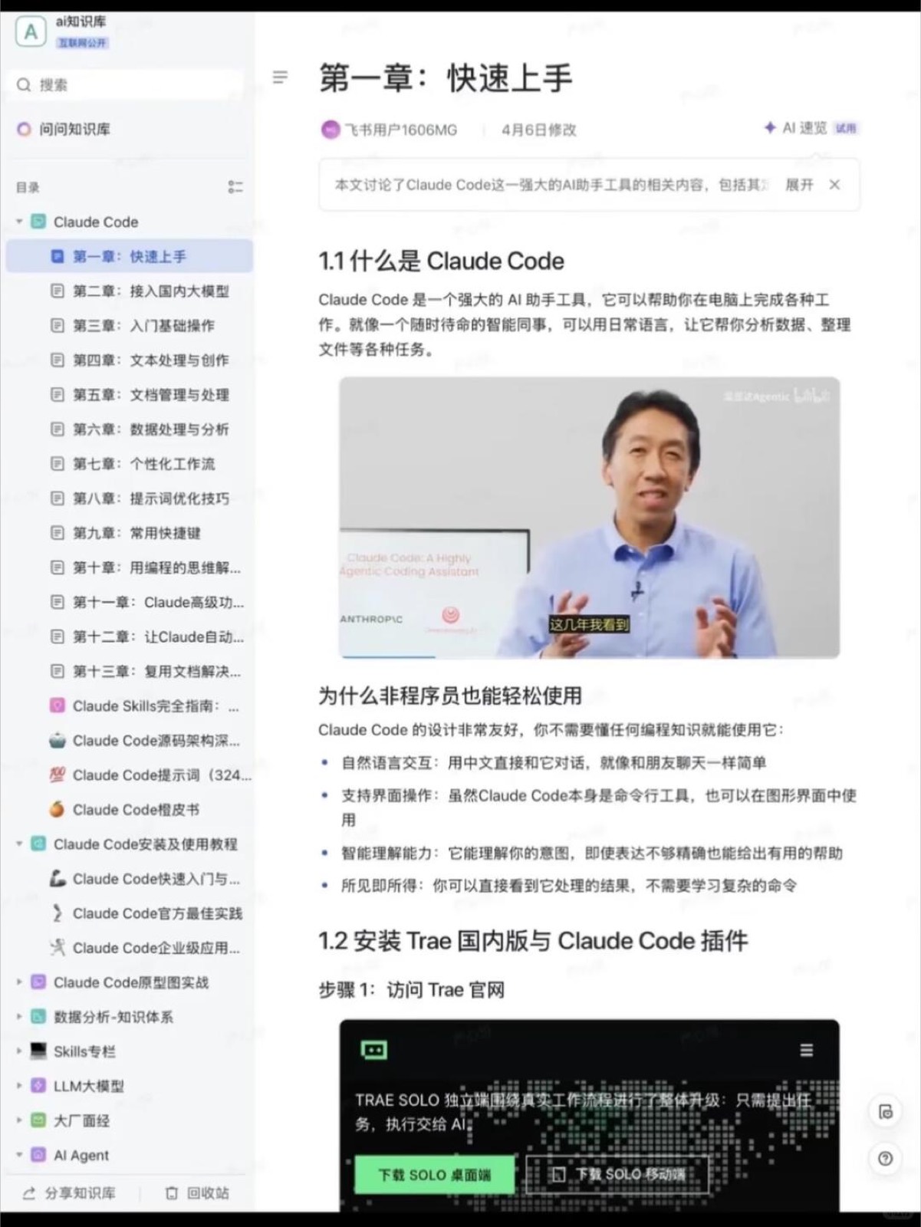Expand 数据分析-知识体系 folder arrow
Viewport: 921px width, 1227px height.
(19, 1016)
